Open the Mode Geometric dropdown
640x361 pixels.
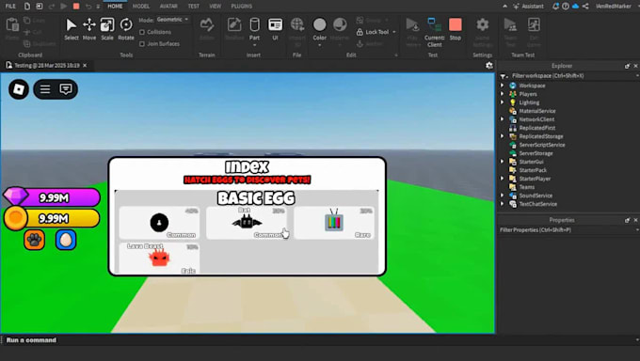point(172,20)
